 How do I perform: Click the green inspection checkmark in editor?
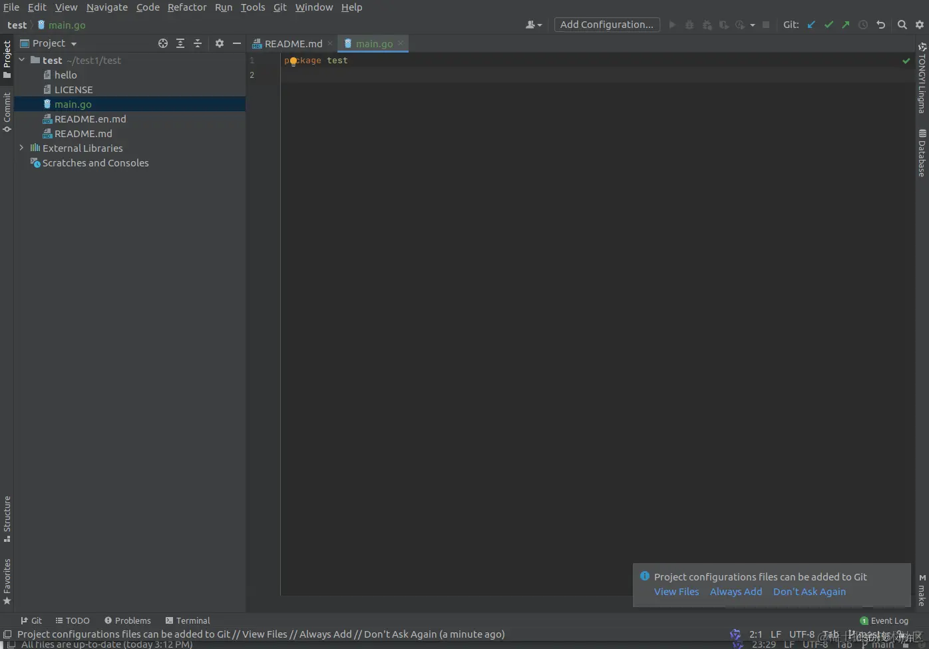[906, 61]
